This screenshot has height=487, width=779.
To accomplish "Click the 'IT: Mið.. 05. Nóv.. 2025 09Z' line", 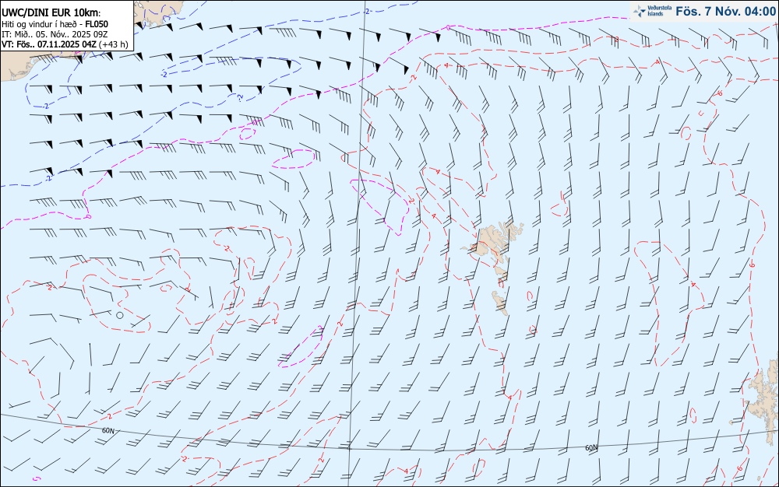I will [55, 34].
